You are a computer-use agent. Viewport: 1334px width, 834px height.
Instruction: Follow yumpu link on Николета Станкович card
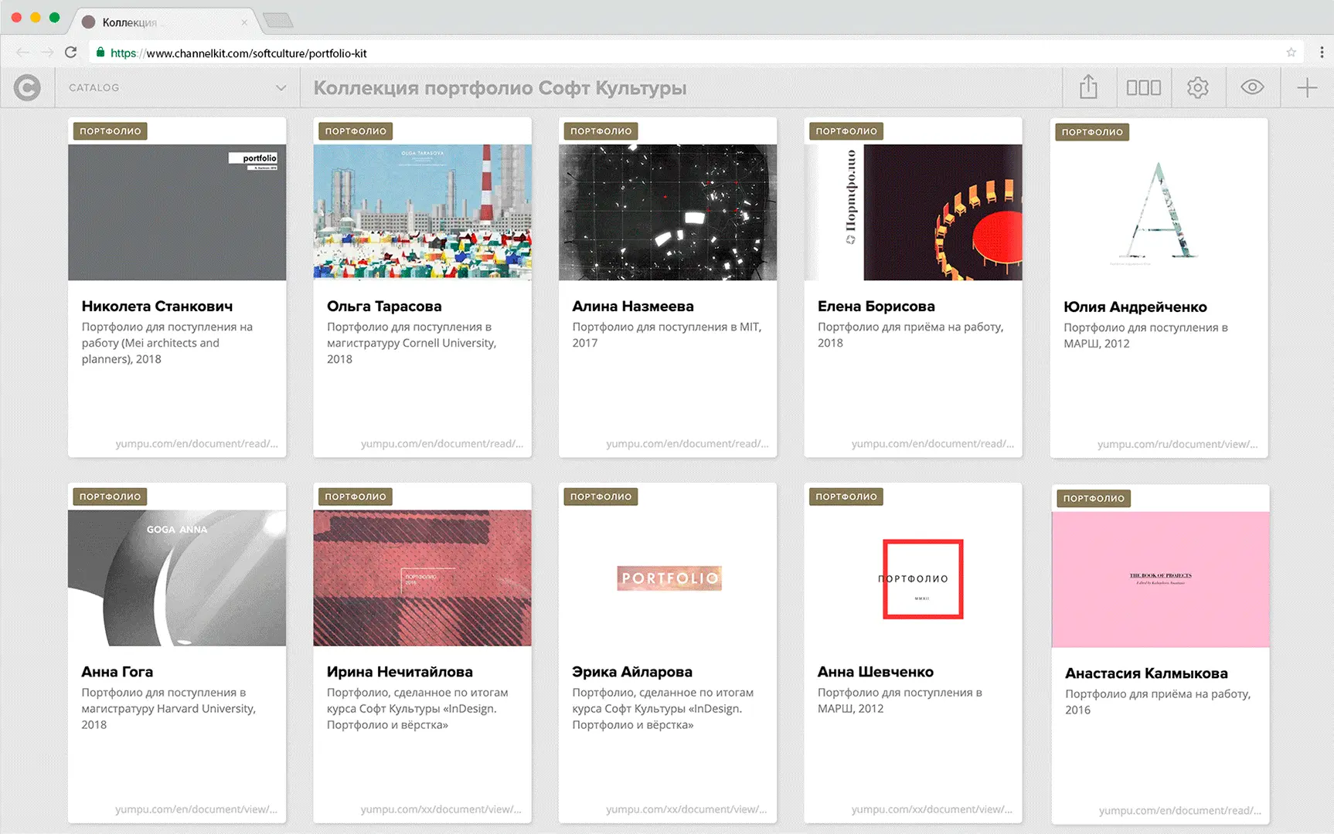[x=196, y=443]
